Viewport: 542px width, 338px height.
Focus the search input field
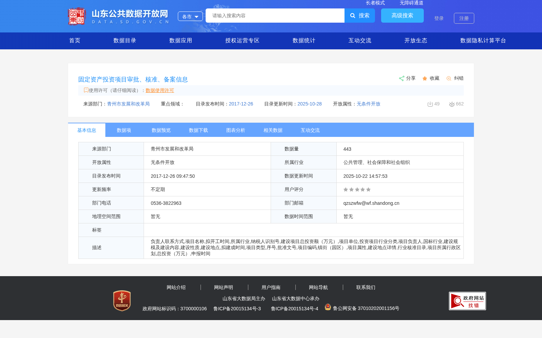coord(275,16)
